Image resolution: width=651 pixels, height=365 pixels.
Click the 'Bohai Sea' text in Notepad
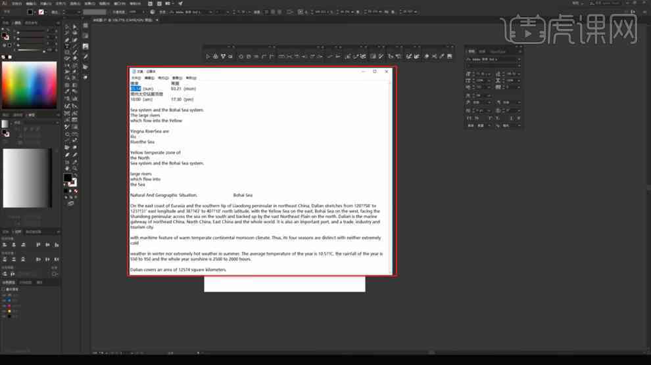(243, 195)
